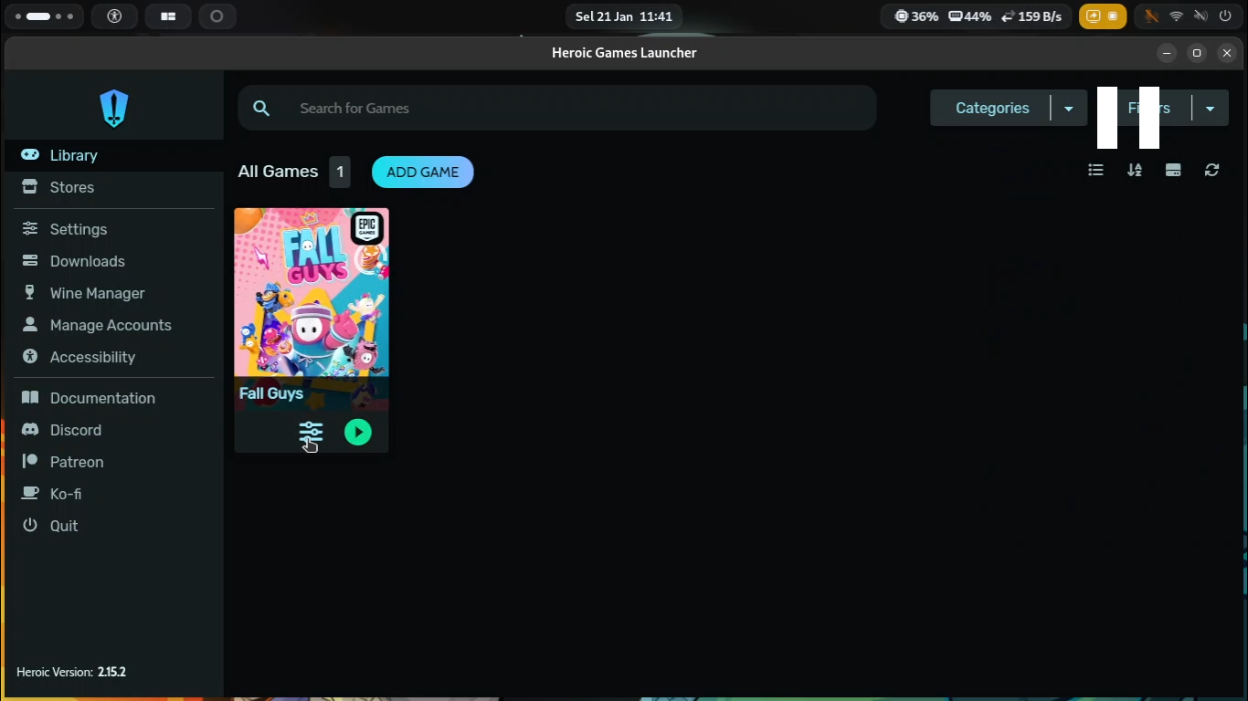Image resolution: width=1248 pixels, height=701 pixels.
Task: Launch Fall Guys with the green play button
Action: coord(358,432)
